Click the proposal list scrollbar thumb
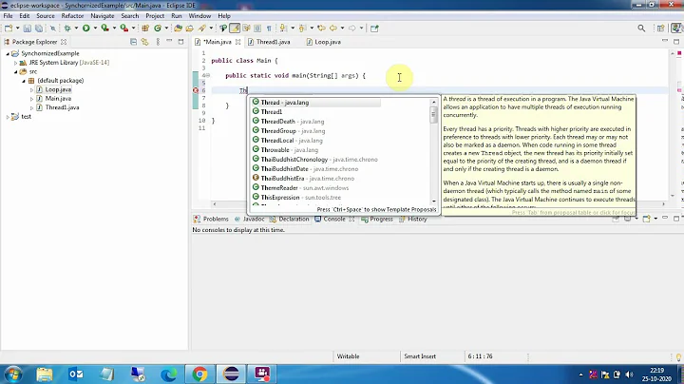Image resolution: width=684 pixels, height=384 pixels. tap(433, 115)
